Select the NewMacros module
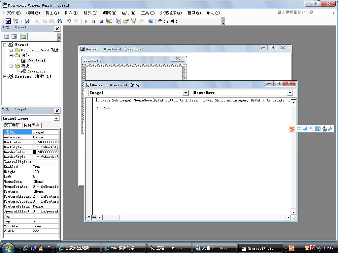 (36, 71)
